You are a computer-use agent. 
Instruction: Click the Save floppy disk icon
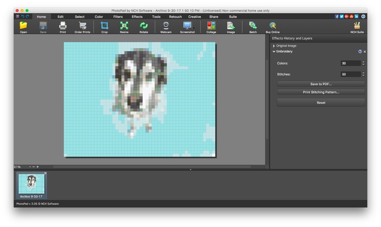tap(43, 26)
